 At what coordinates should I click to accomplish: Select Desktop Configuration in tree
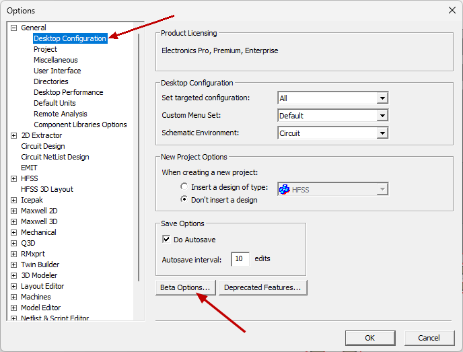coord(70,38)
